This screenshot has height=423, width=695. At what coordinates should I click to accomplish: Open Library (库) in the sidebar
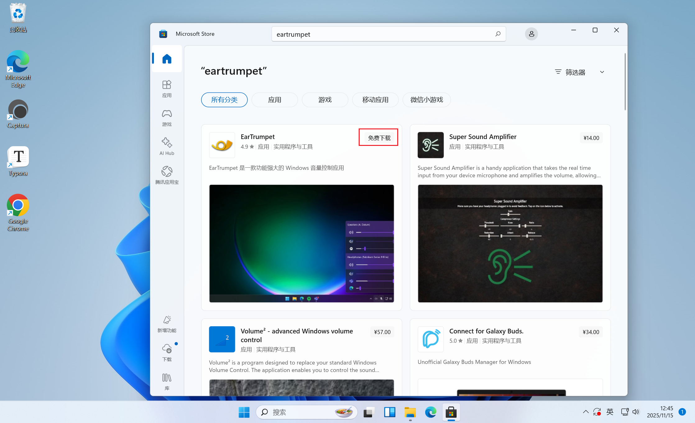(x=167, y=382)
